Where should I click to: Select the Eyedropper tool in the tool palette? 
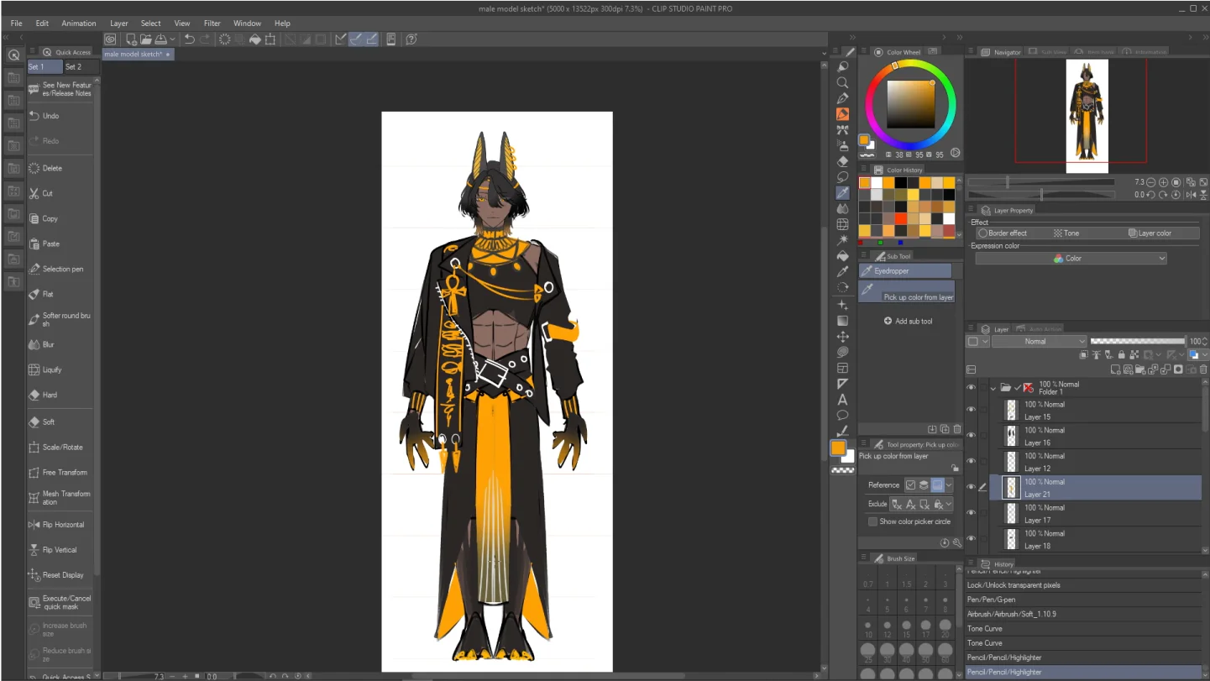point(842,193)
